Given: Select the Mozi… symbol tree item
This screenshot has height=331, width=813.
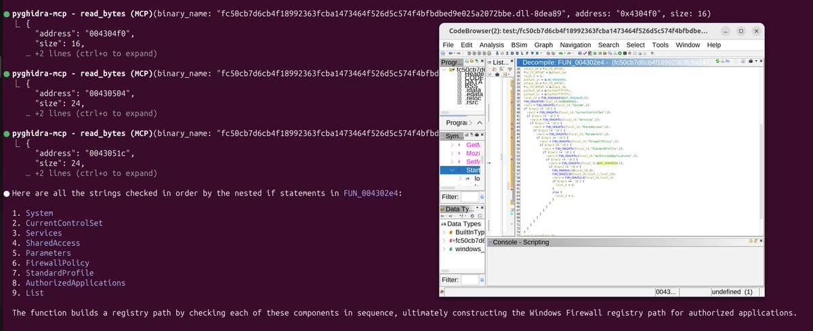Looking at the screenshot, I should (x=473, y=153).
